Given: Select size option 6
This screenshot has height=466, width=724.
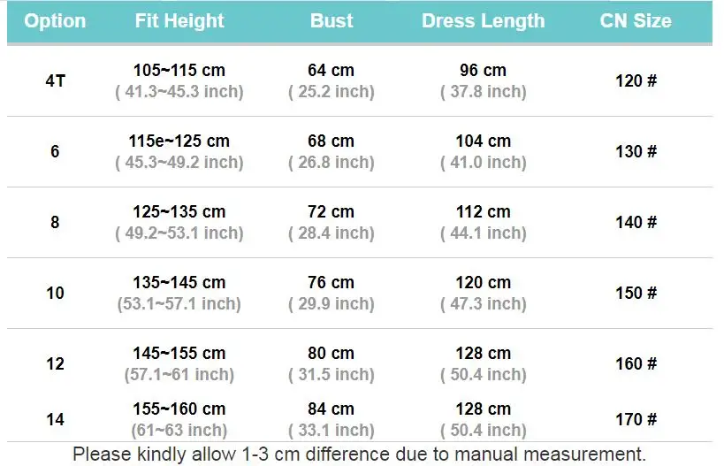Looking at the screenshot, I should (55, 151).
